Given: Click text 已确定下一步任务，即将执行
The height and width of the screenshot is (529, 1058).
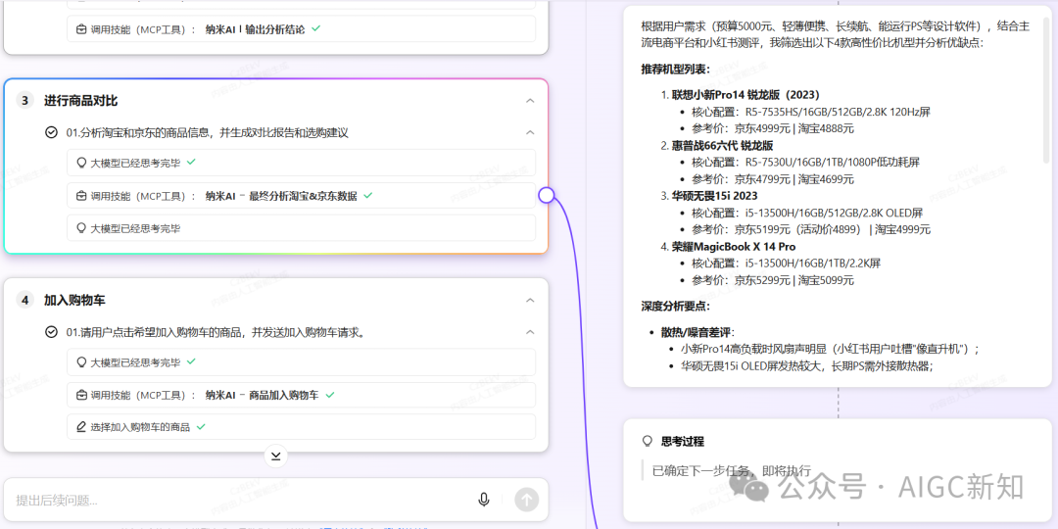Looking at the screenshot, I should pyautogui.click(x=732, y=470).
